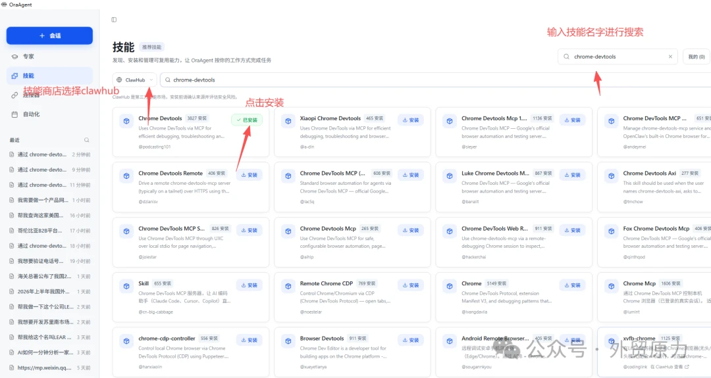Image resolution: width=711 pixels, height=378 pixels.
Task: Click the chrome-cdp-controller card icon
Action: pos(126,341)
